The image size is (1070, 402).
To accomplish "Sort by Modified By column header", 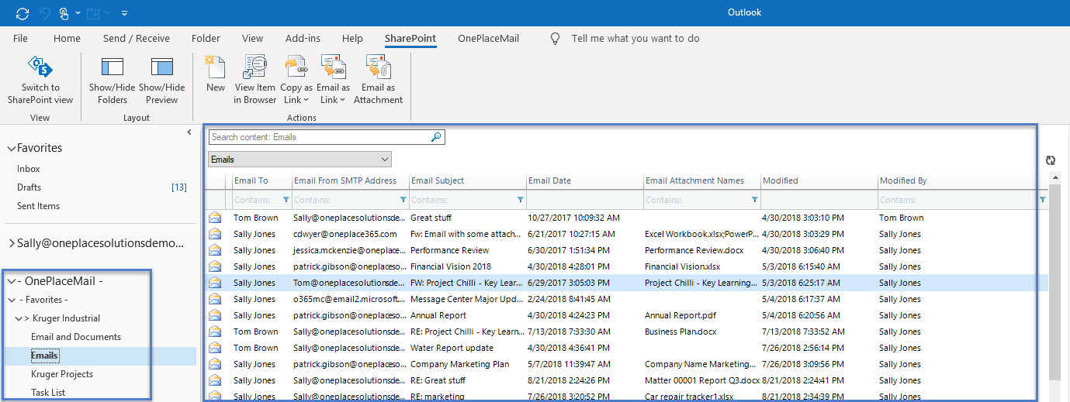I will (x=962, y=180).
